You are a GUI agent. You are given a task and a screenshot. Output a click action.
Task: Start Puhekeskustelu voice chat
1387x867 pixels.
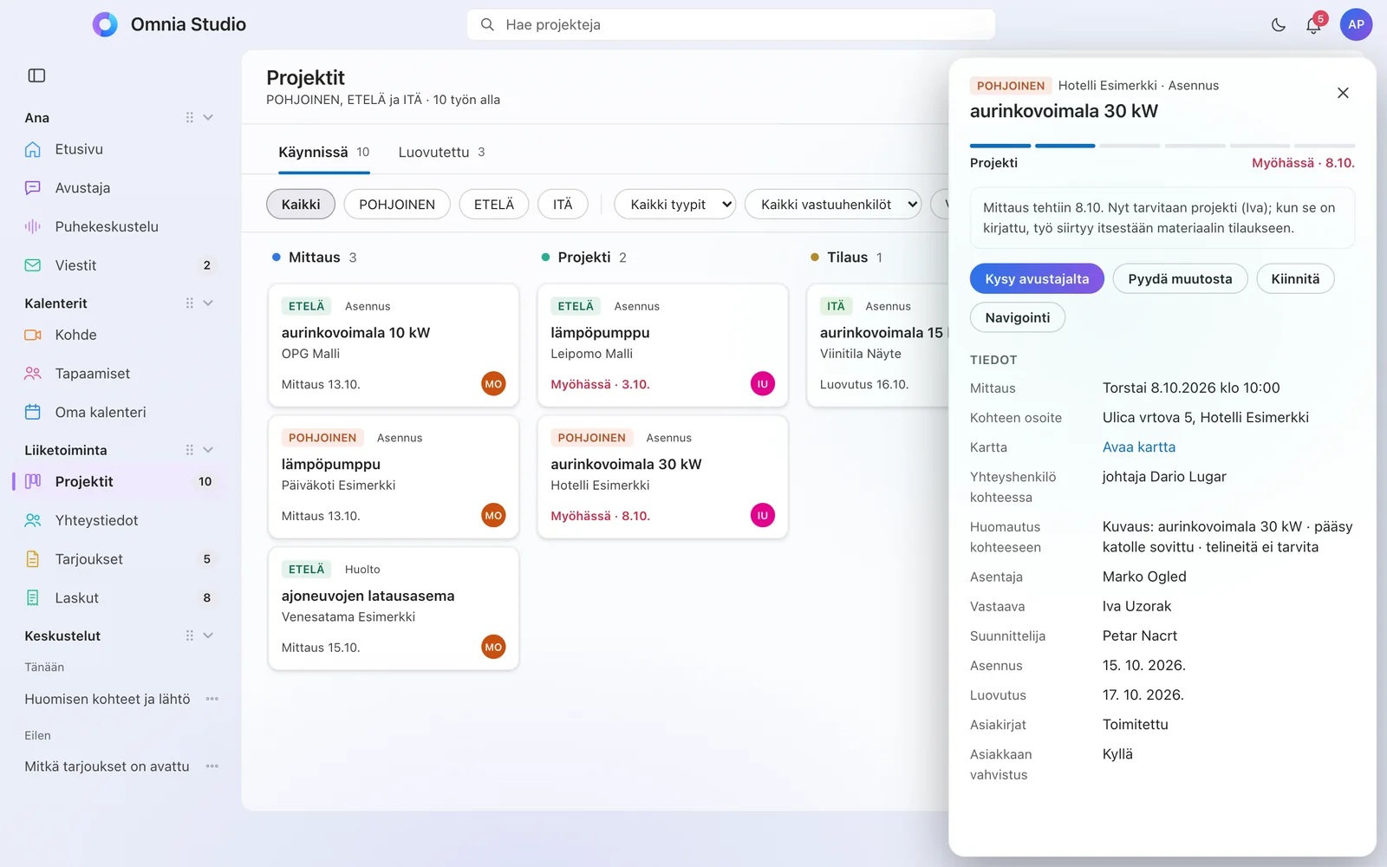point(120,226)
